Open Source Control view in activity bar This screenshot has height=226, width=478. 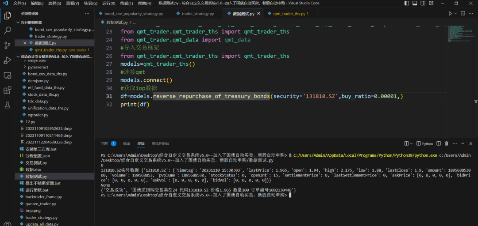click(x=8, y=45)
